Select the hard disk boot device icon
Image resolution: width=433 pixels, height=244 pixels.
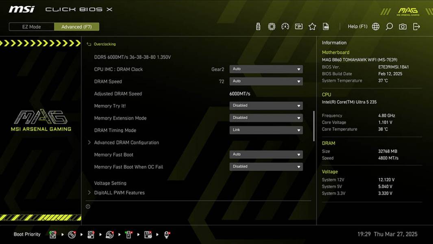(x=53, y=235)
